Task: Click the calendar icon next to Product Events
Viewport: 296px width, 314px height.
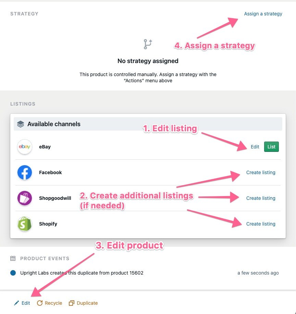Action: 13,258
